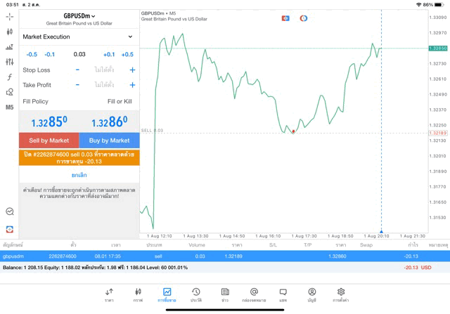Switch to the Quotes tab
Viewport: 450px width, 314px height.
tap(109, 295)
